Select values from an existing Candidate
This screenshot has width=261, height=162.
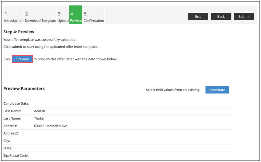pyautogui.click(x=217, y=90)
